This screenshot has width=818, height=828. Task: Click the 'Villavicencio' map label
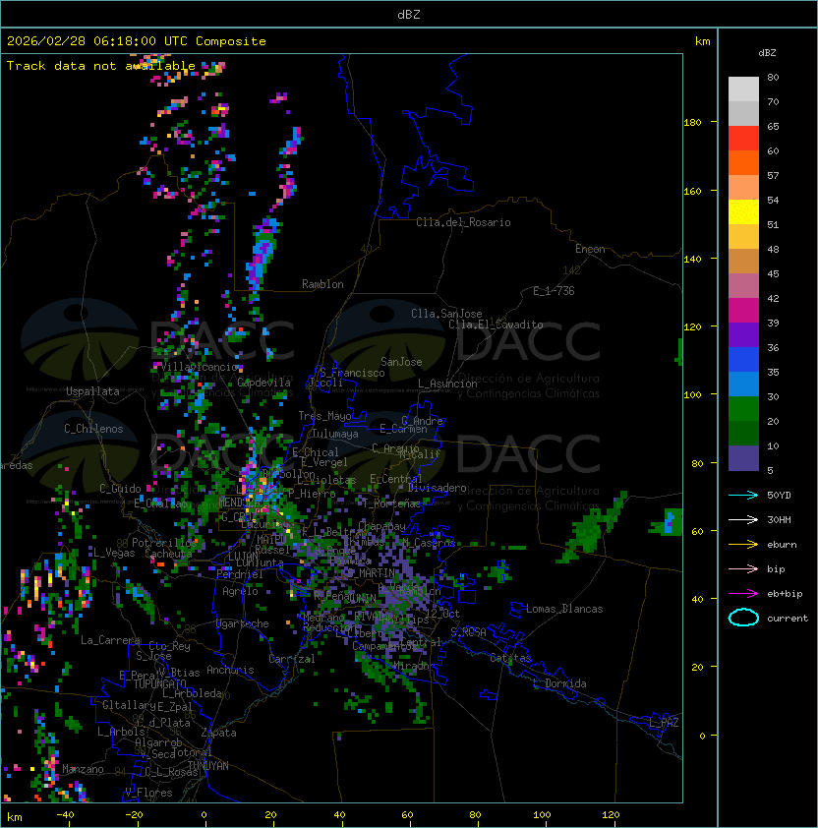199,367
